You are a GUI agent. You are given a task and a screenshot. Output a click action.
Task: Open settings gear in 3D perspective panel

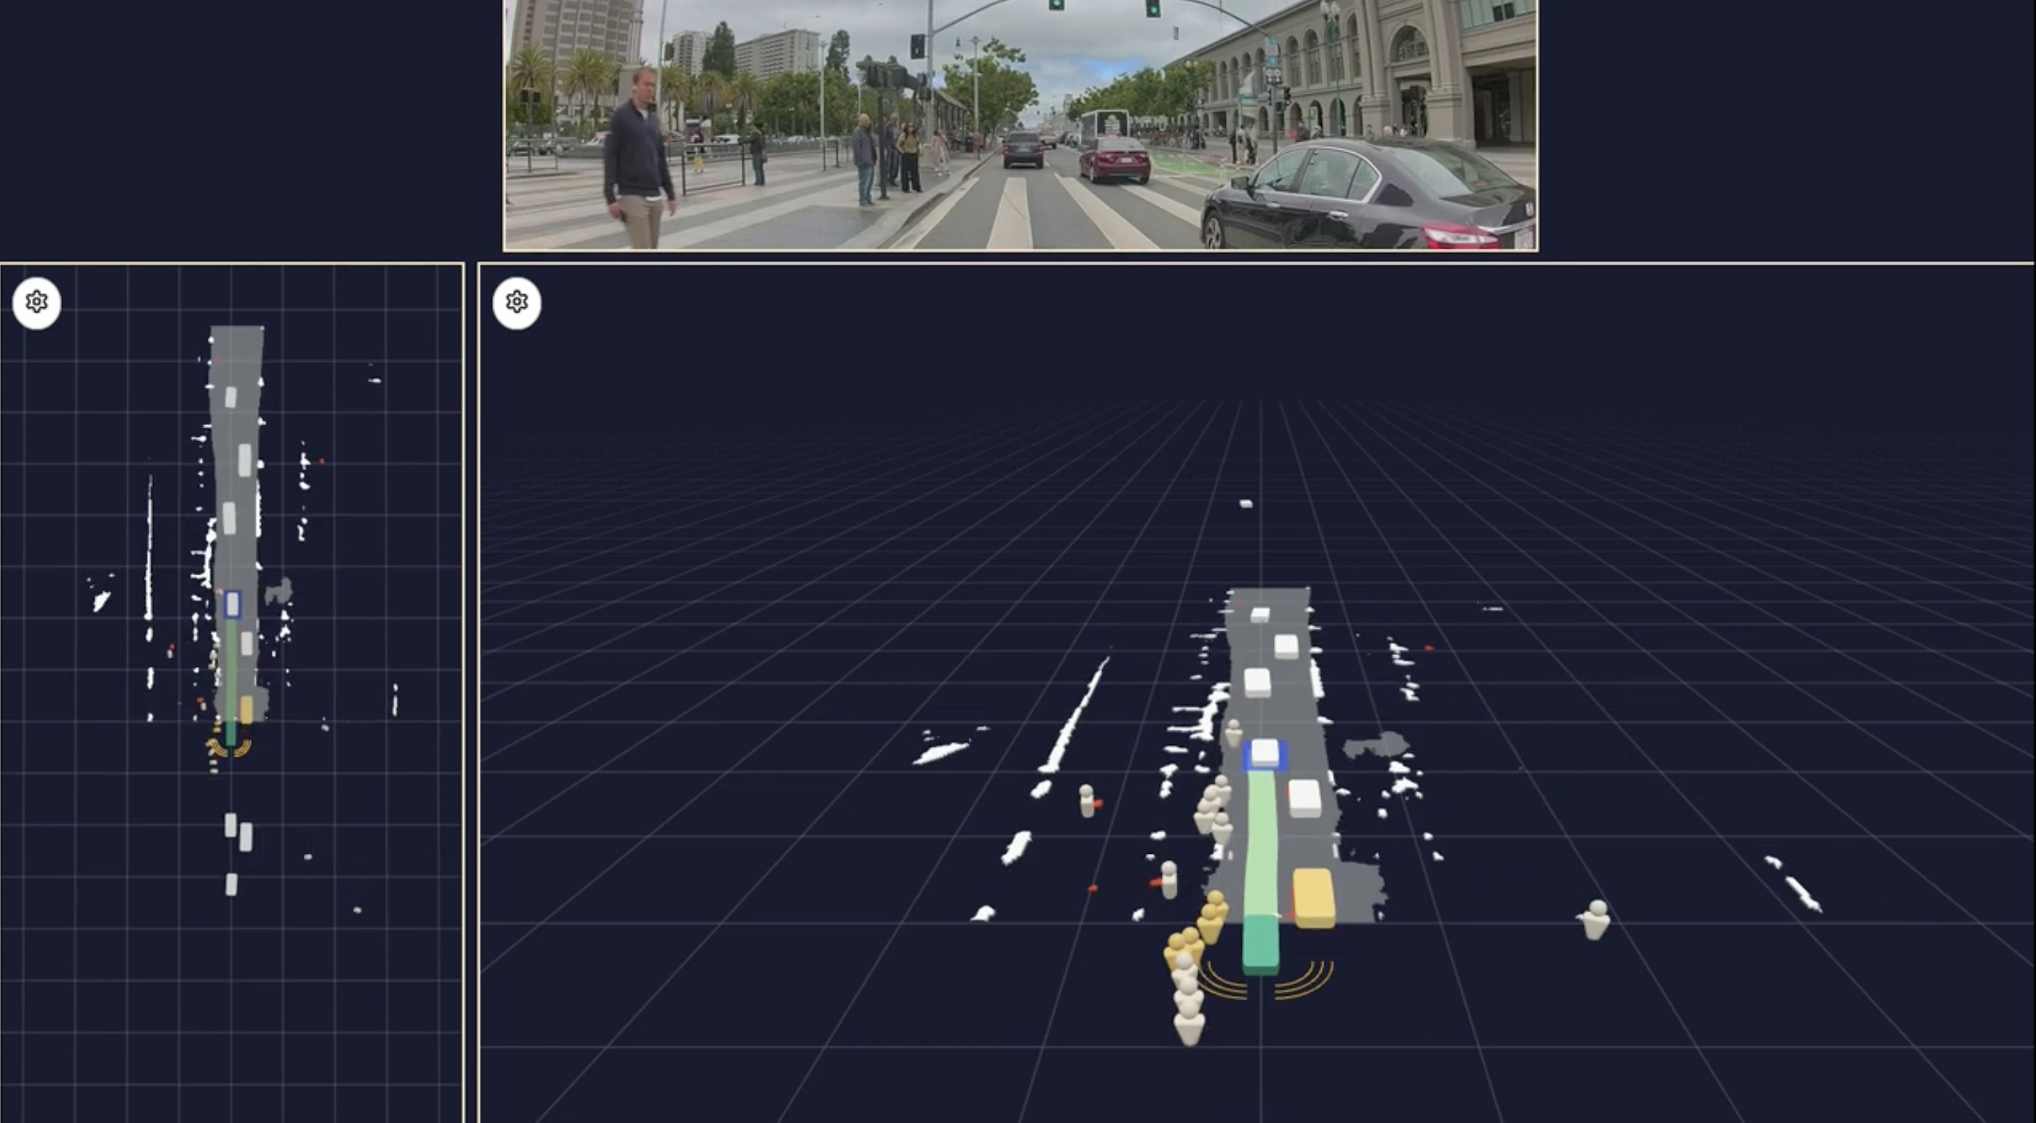(x=517, y=302)
